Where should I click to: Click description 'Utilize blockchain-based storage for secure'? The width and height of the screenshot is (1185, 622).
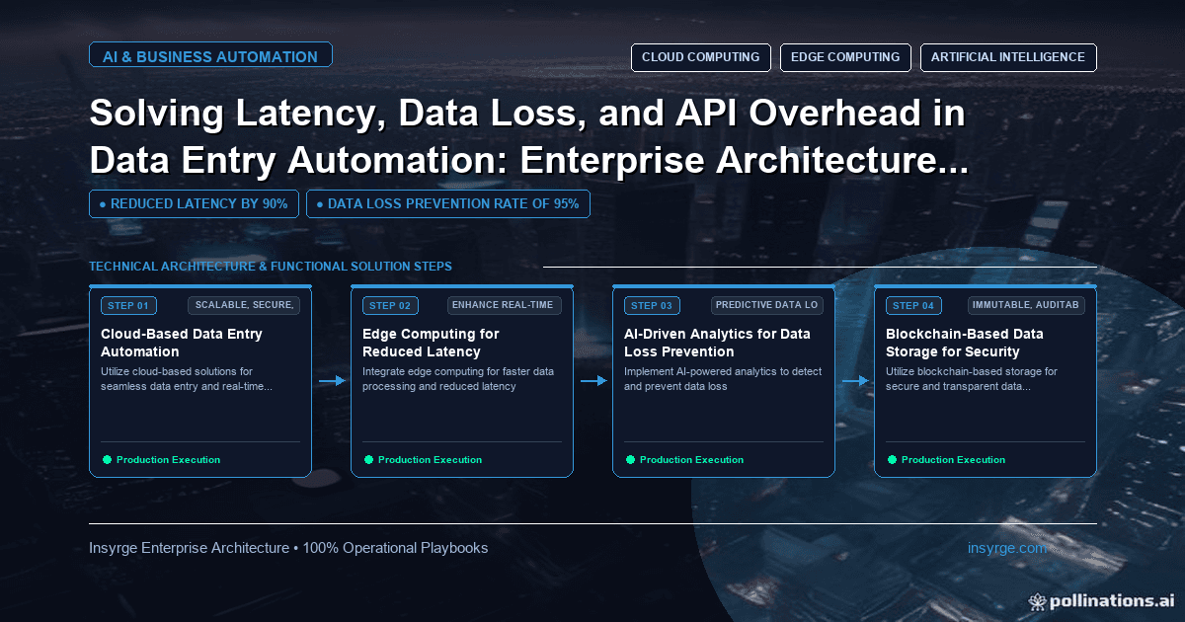point(972,379)
